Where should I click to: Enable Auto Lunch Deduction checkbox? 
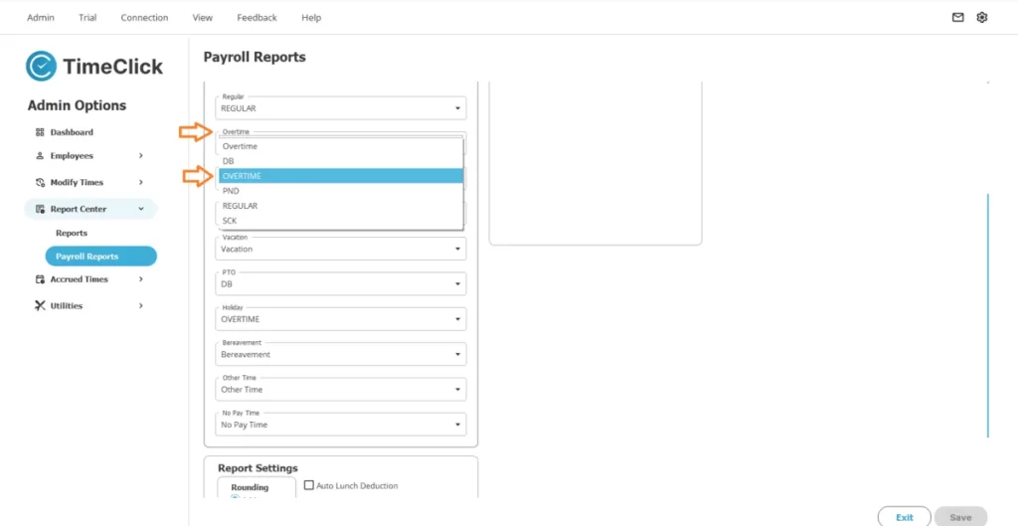coord(309,485)
